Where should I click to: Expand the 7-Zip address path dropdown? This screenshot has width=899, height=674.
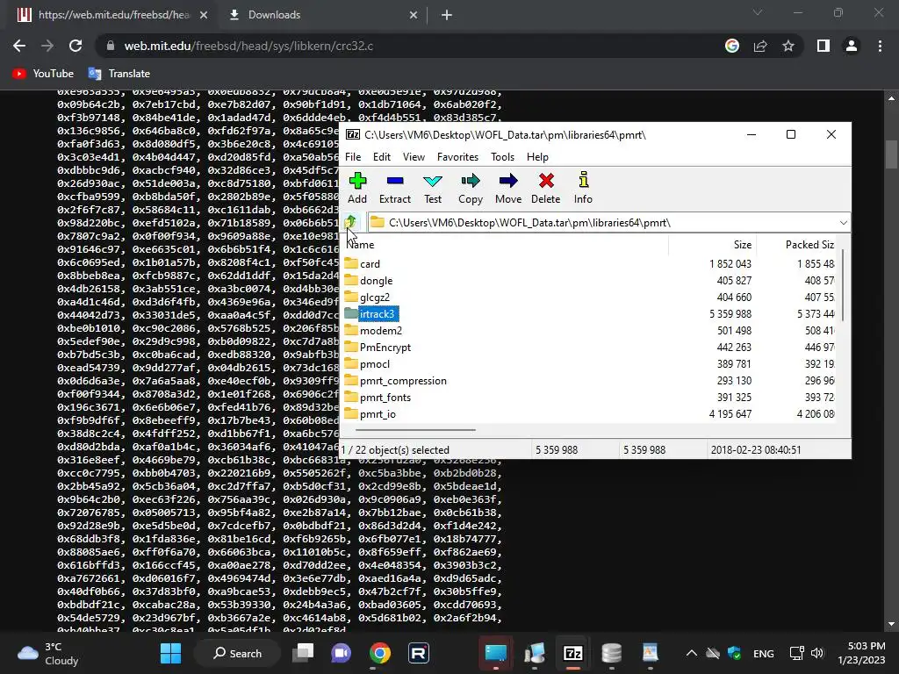tap(843, 222)
